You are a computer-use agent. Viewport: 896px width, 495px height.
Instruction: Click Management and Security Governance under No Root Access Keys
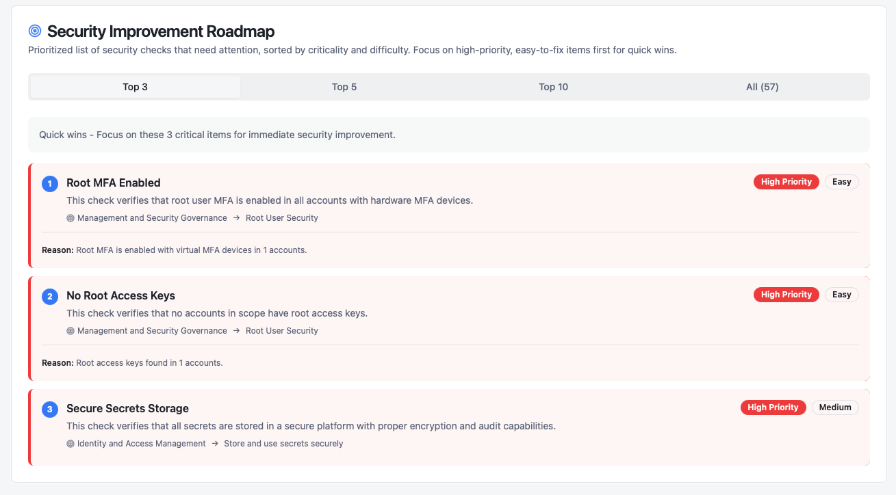click(x=152, y=331)
